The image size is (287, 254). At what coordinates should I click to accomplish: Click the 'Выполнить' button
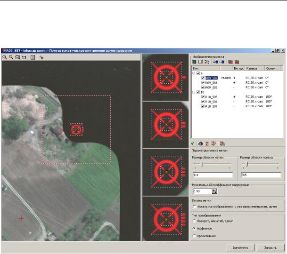tap(240, 247)
